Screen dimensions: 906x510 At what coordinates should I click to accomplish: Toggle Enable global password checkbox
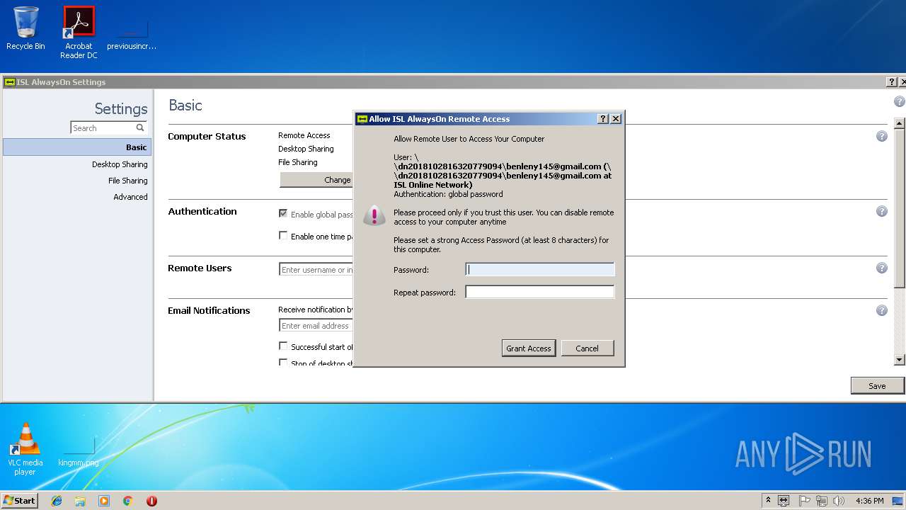(x=283, y=214)
